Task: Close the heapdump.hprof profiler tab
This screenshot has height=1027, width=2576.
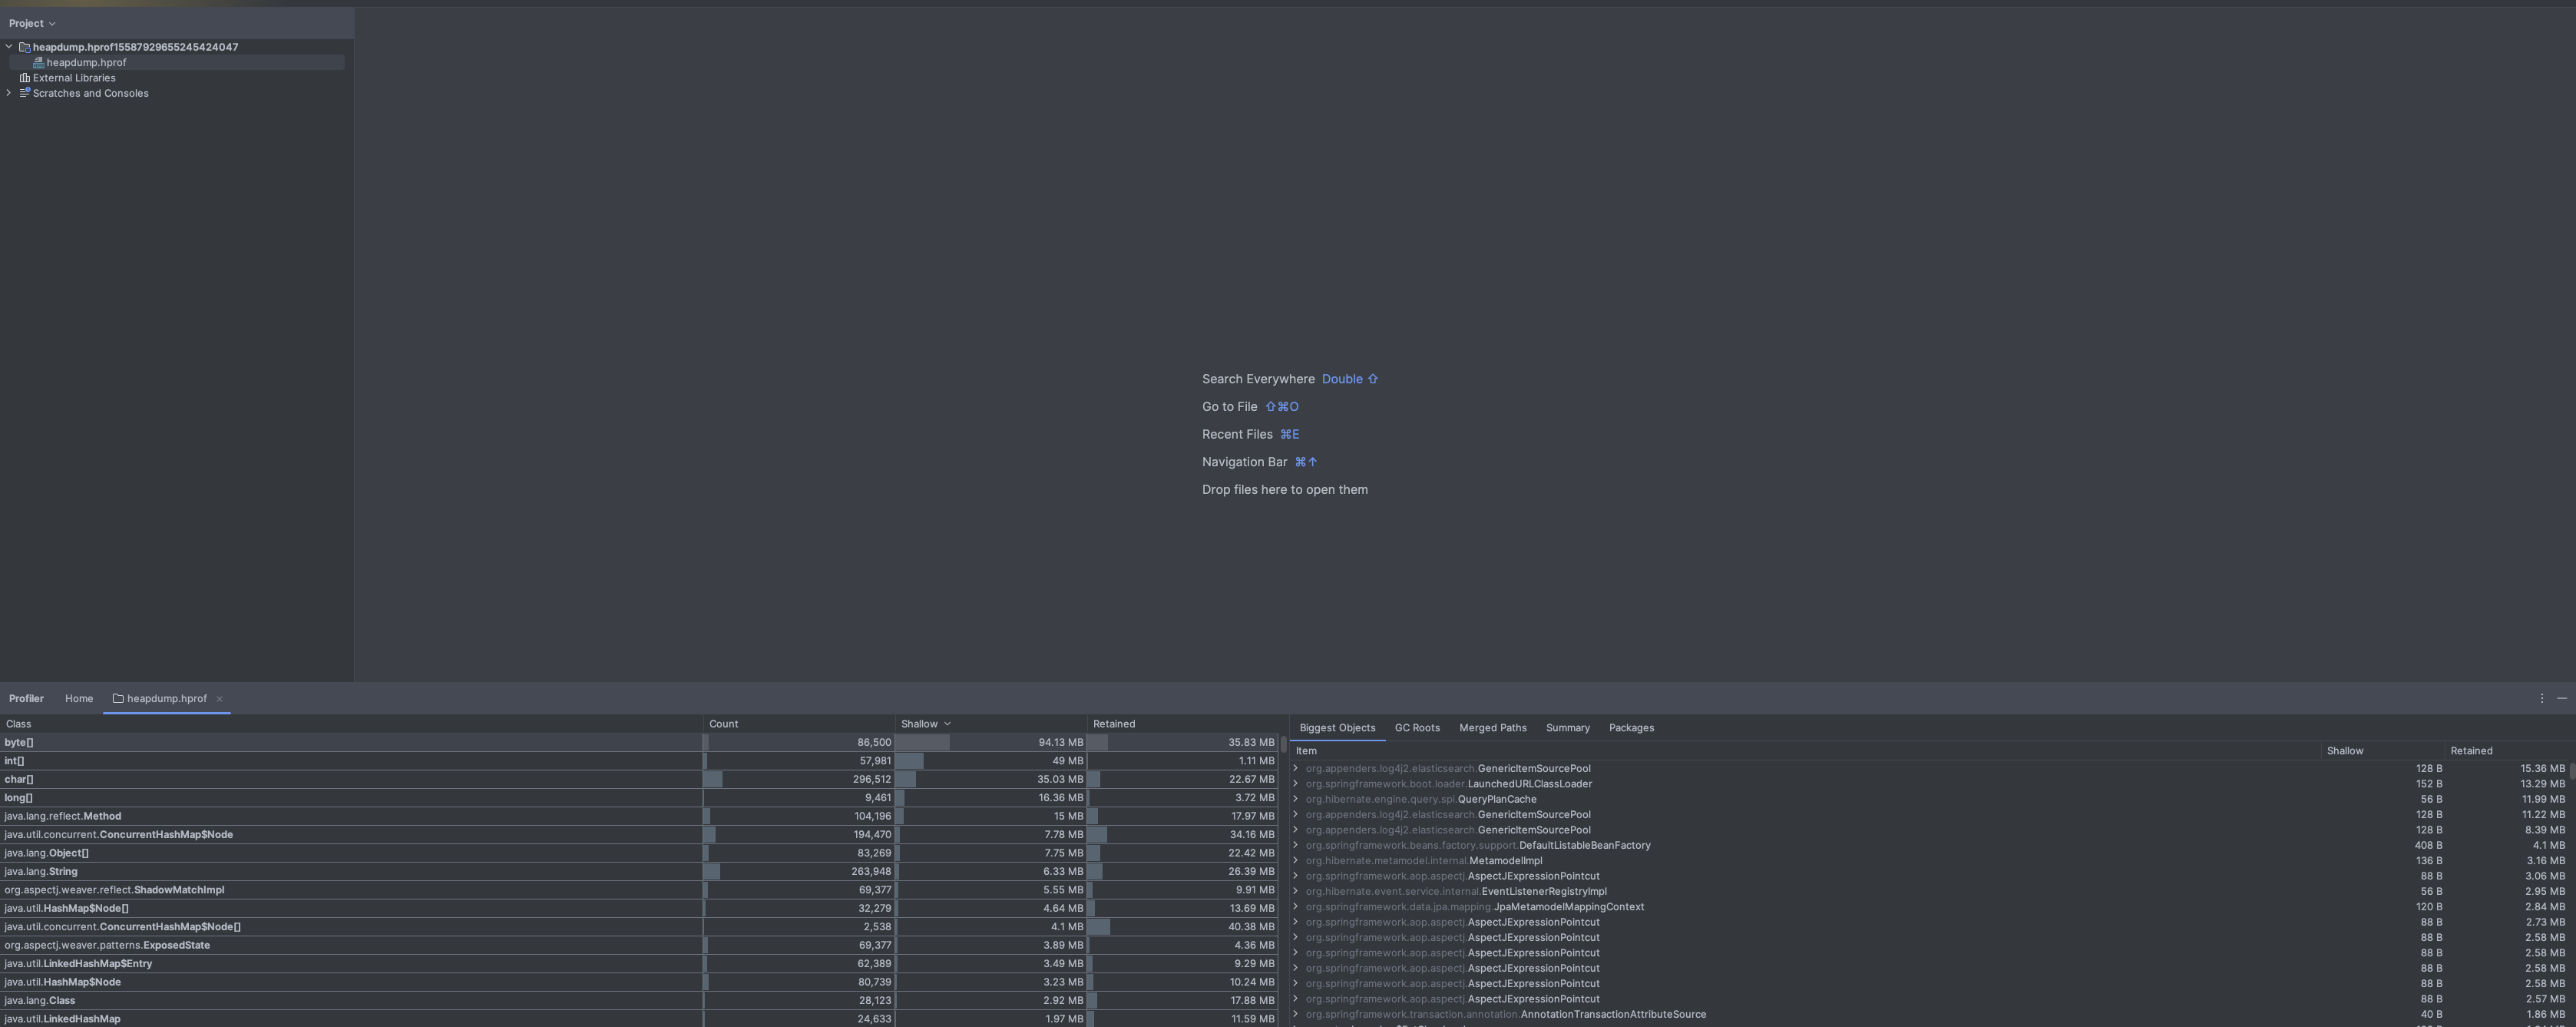Action: 219,699
